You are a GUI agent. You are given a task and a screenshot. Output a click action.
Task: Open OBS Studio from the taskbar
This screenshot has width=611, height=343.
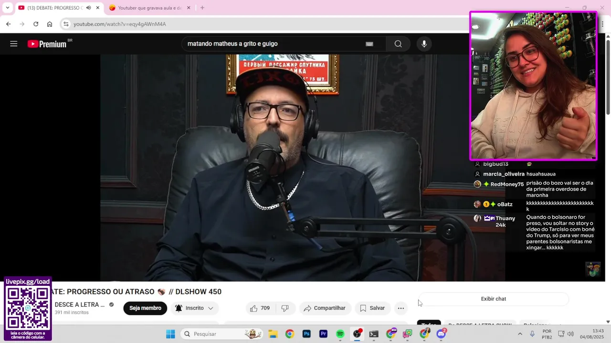[357, 334]
